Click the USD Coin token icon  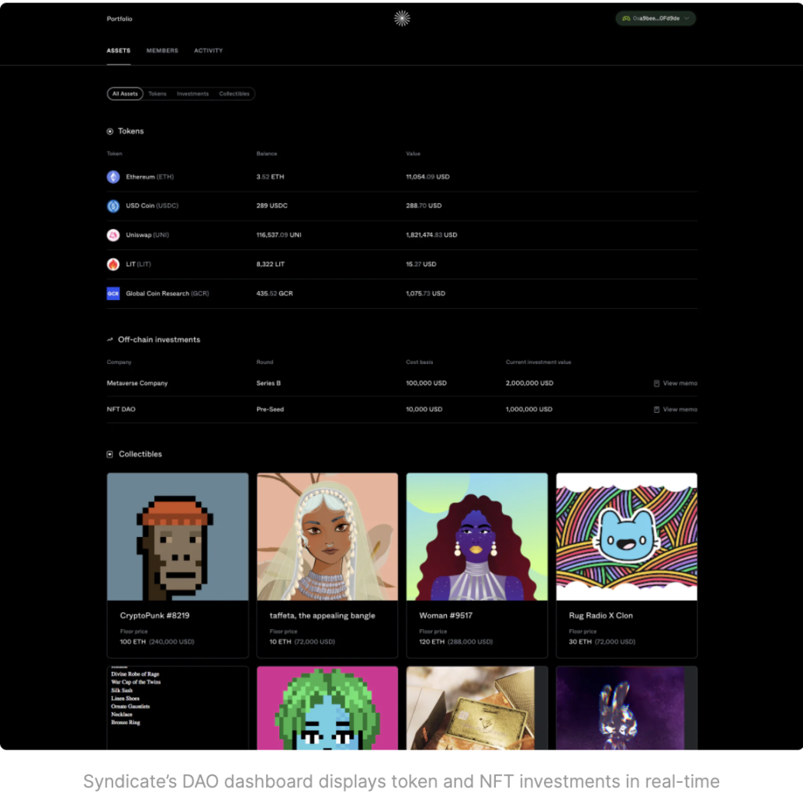pyautogui.click(x=113, y=206)
